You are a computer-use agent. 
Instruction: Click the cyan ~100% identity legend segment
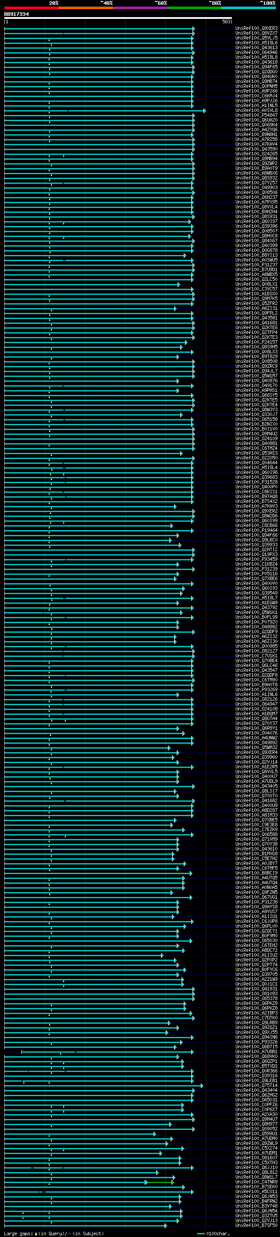pyautogui.click(x=248, y=8)
